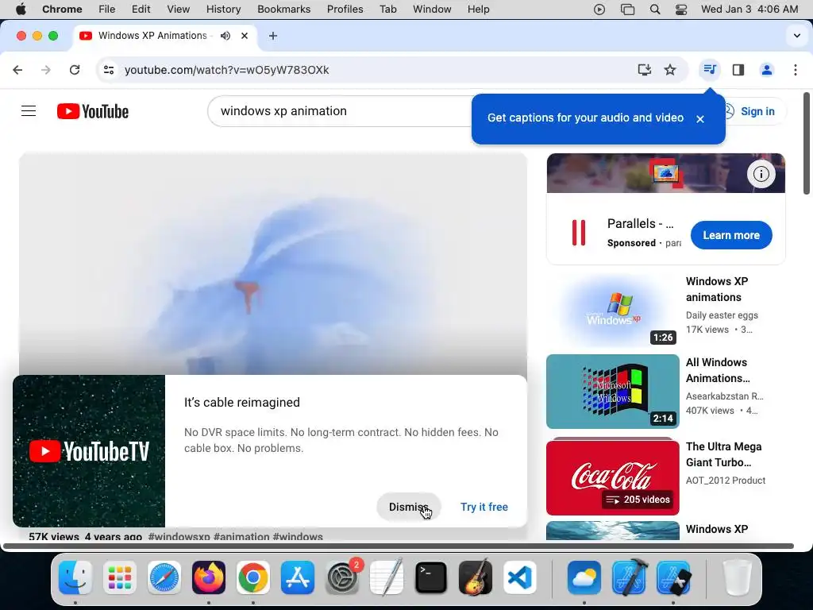Open the Coca-Cola 205 videos playlist thumbnail
This screenshot has width=813, height=610.
coord(613,477)
